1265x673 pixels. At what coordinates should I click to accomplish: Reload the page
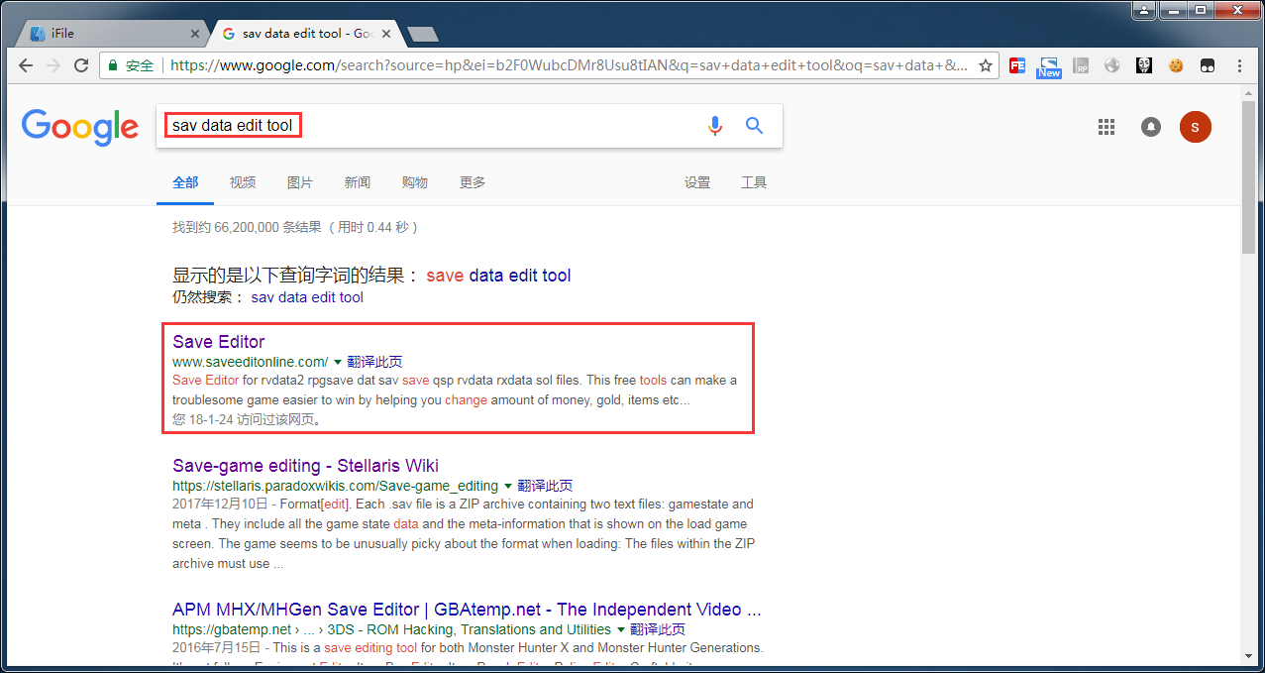pyautogui.click(x=81, y=65)
